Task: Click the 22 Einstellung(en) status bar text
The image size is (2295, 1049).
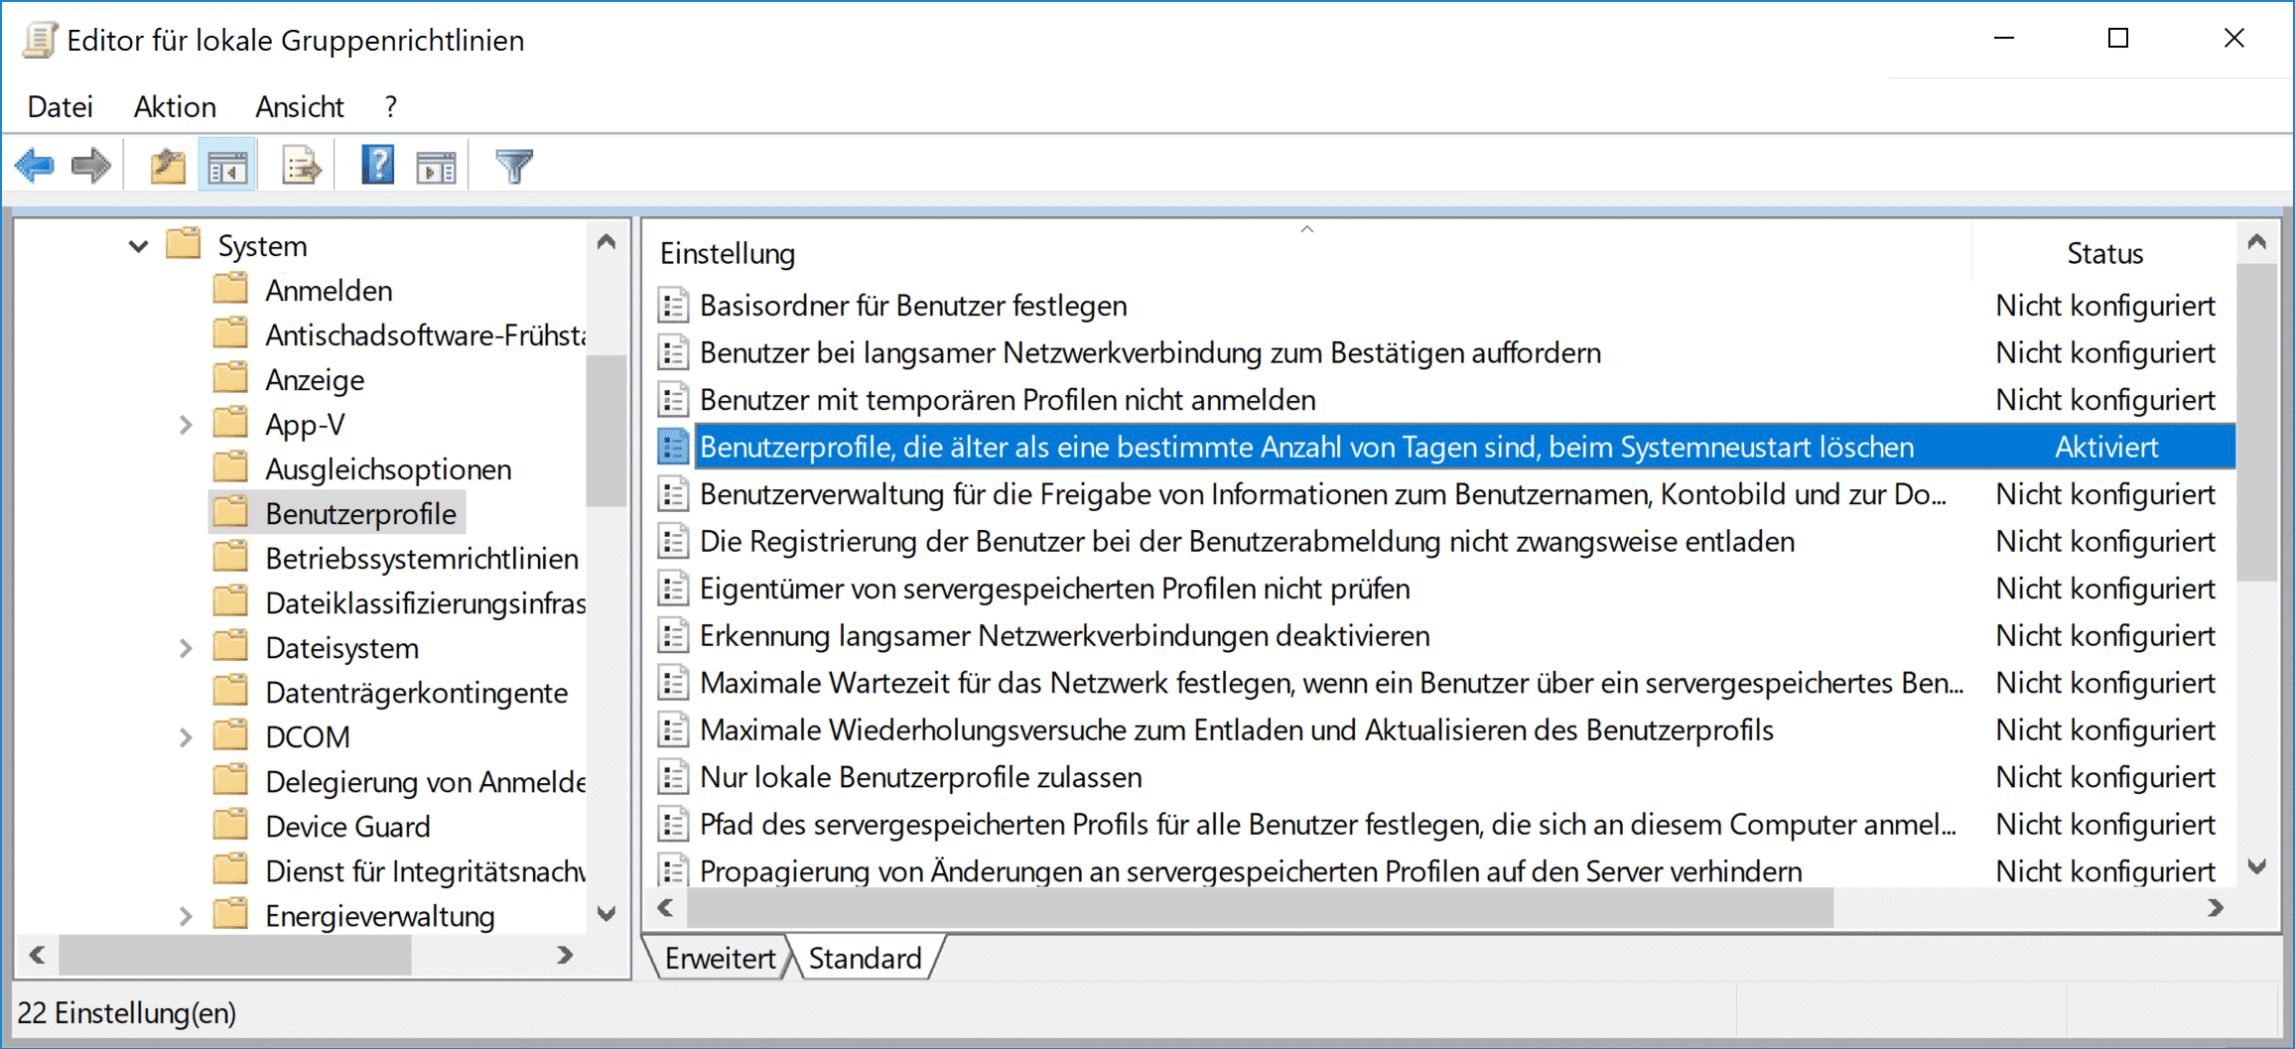Action: click(x=127, y=1013)
